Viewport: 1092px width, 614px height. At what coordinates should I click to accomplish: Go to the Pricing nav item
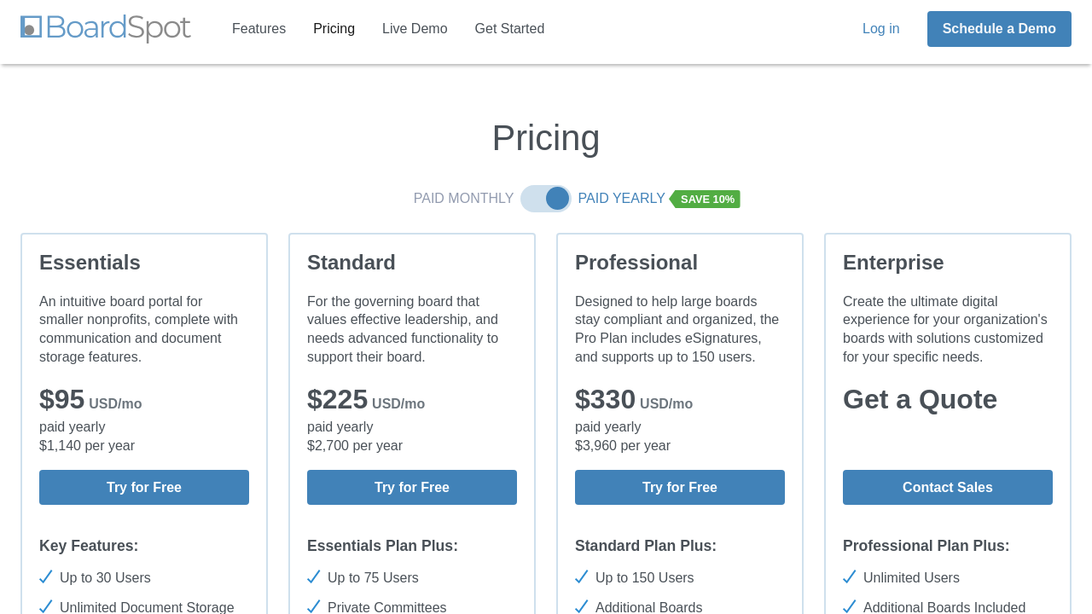(x=334, y=29)
